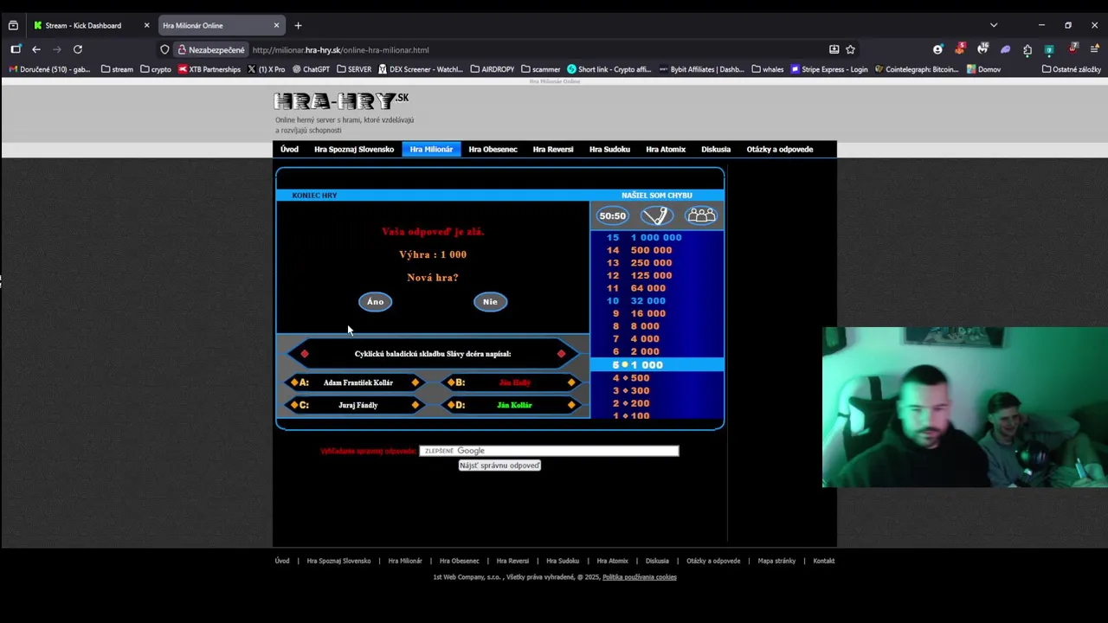Click the browser back arrow
This screenshot has width=1108, height=623.
tap(36, 49)
